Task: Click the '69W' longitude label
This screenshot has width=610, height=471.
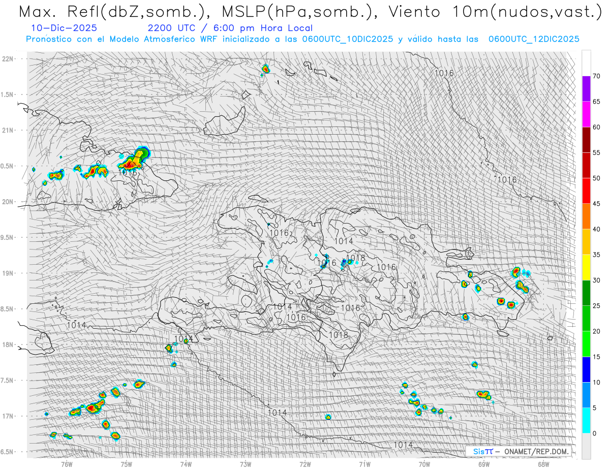Action: pyautogui.click(x=484, y=464)
